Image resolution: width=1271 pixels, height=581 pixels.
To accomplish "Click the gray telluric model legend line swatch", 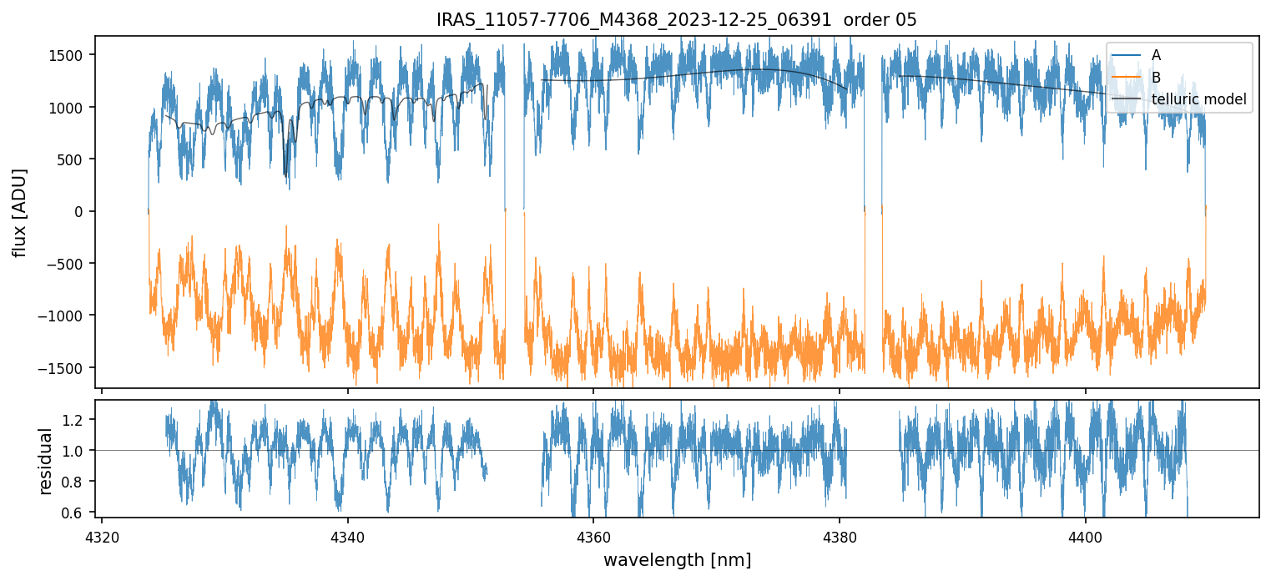I will coord(1127,100).
